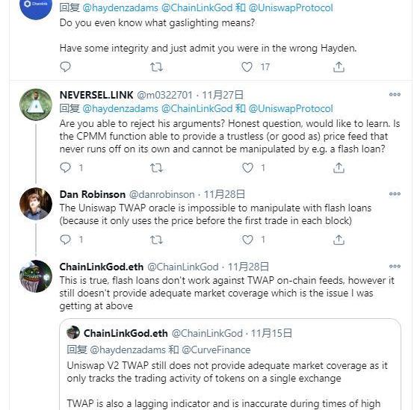Open NEVERSEL.LINK profile avatar
The width and height of the screenshot is (420, 410).
click(x=36, y=105)
